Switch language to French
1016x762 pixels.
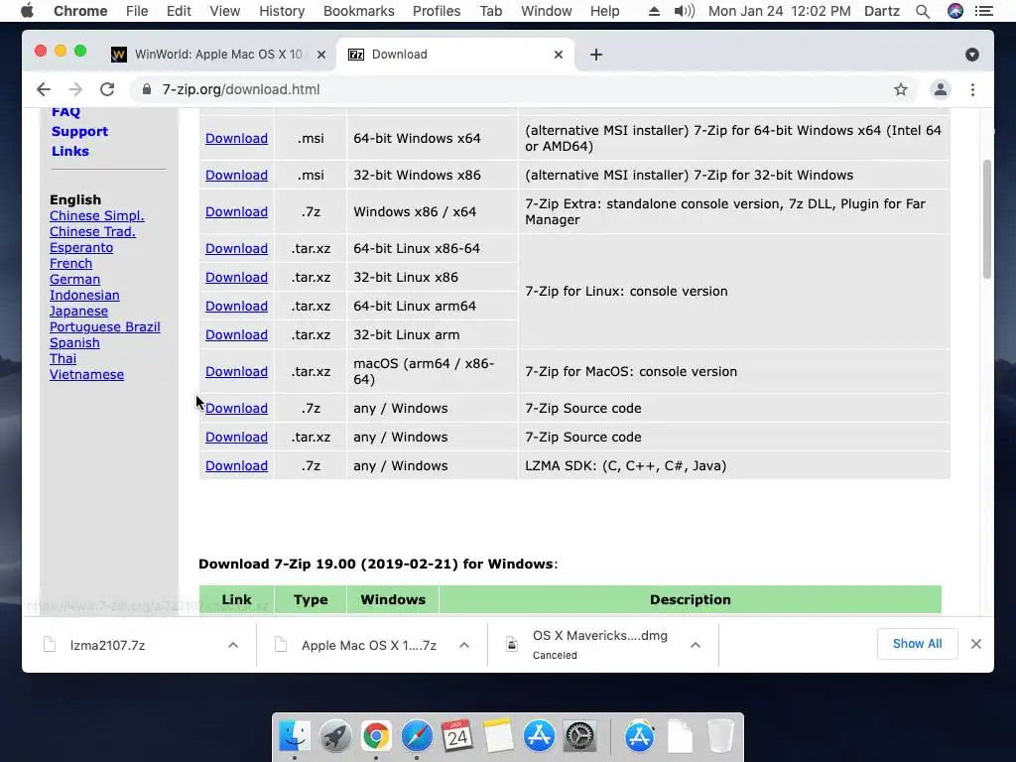[70, 263]
